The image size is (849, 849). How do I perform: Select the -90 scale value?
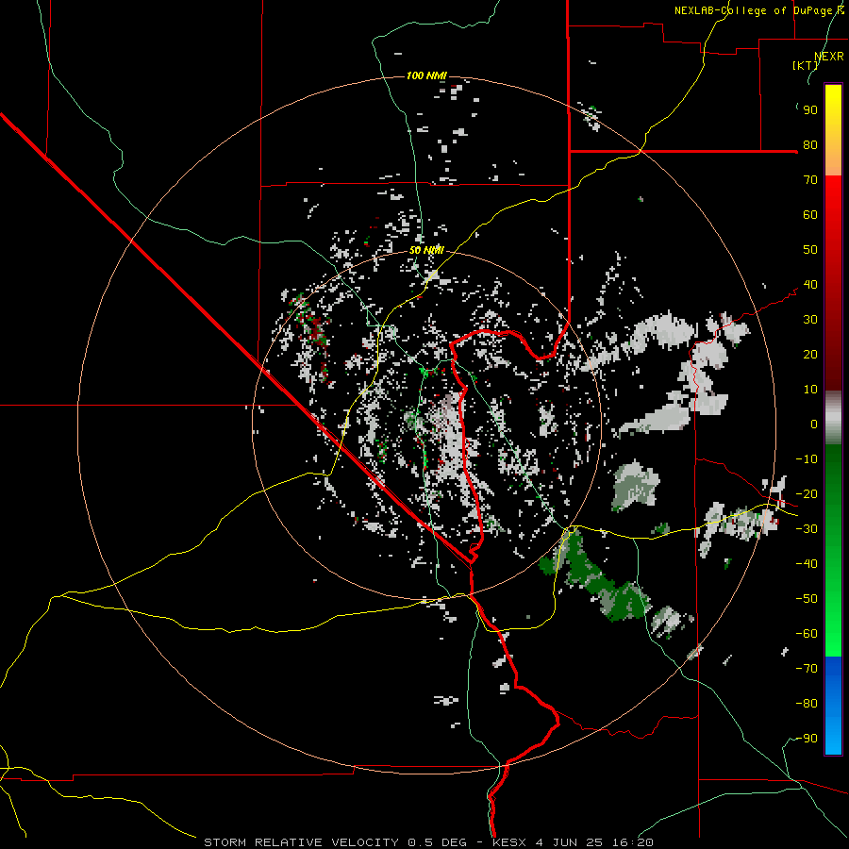tap(807, 739)
